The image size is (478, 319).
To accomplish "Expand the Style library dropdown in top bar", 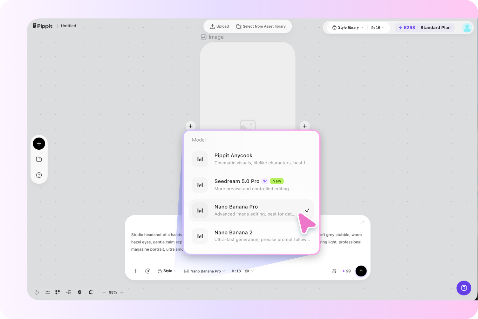I will [x=348, y=28].
